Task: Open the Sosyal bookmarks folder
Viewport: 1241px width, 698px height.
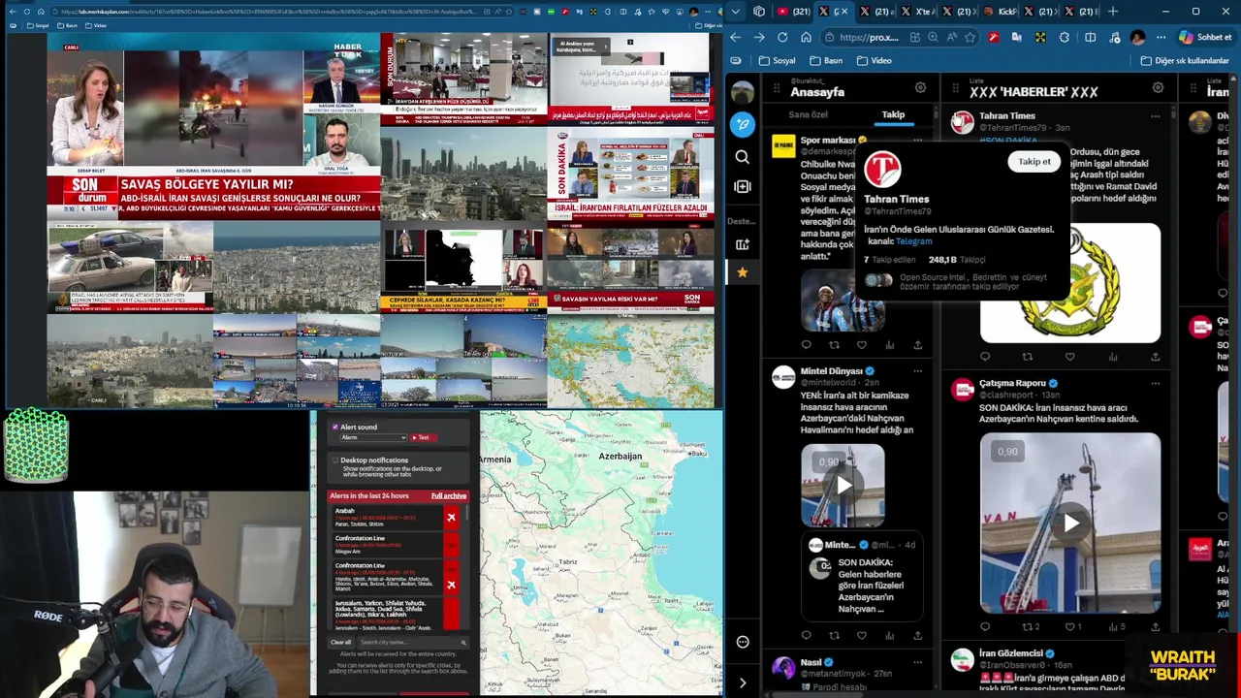Action: click(777, 60)
